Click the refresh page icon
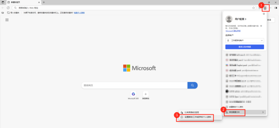 coord(8,8)
